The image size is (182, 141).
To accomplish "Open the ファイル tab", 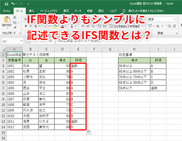I will click(x=7, y=11).
